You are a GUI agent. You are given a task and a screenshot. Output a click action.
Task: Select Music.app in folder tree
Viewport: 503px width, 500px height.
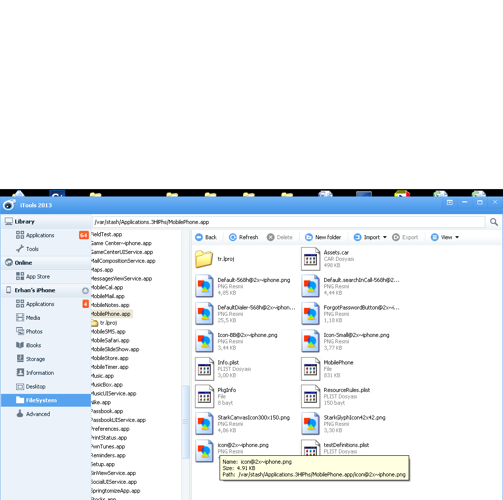[102, 376]
